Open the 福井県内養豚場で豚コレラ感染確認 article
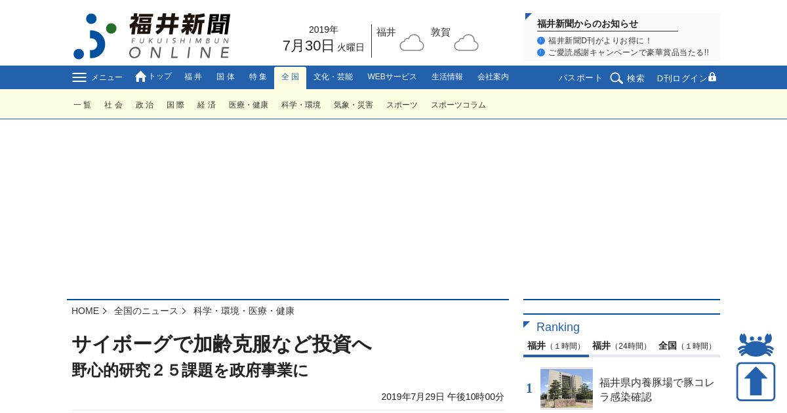Screen dimensions: 787x413 coord(657,389)
